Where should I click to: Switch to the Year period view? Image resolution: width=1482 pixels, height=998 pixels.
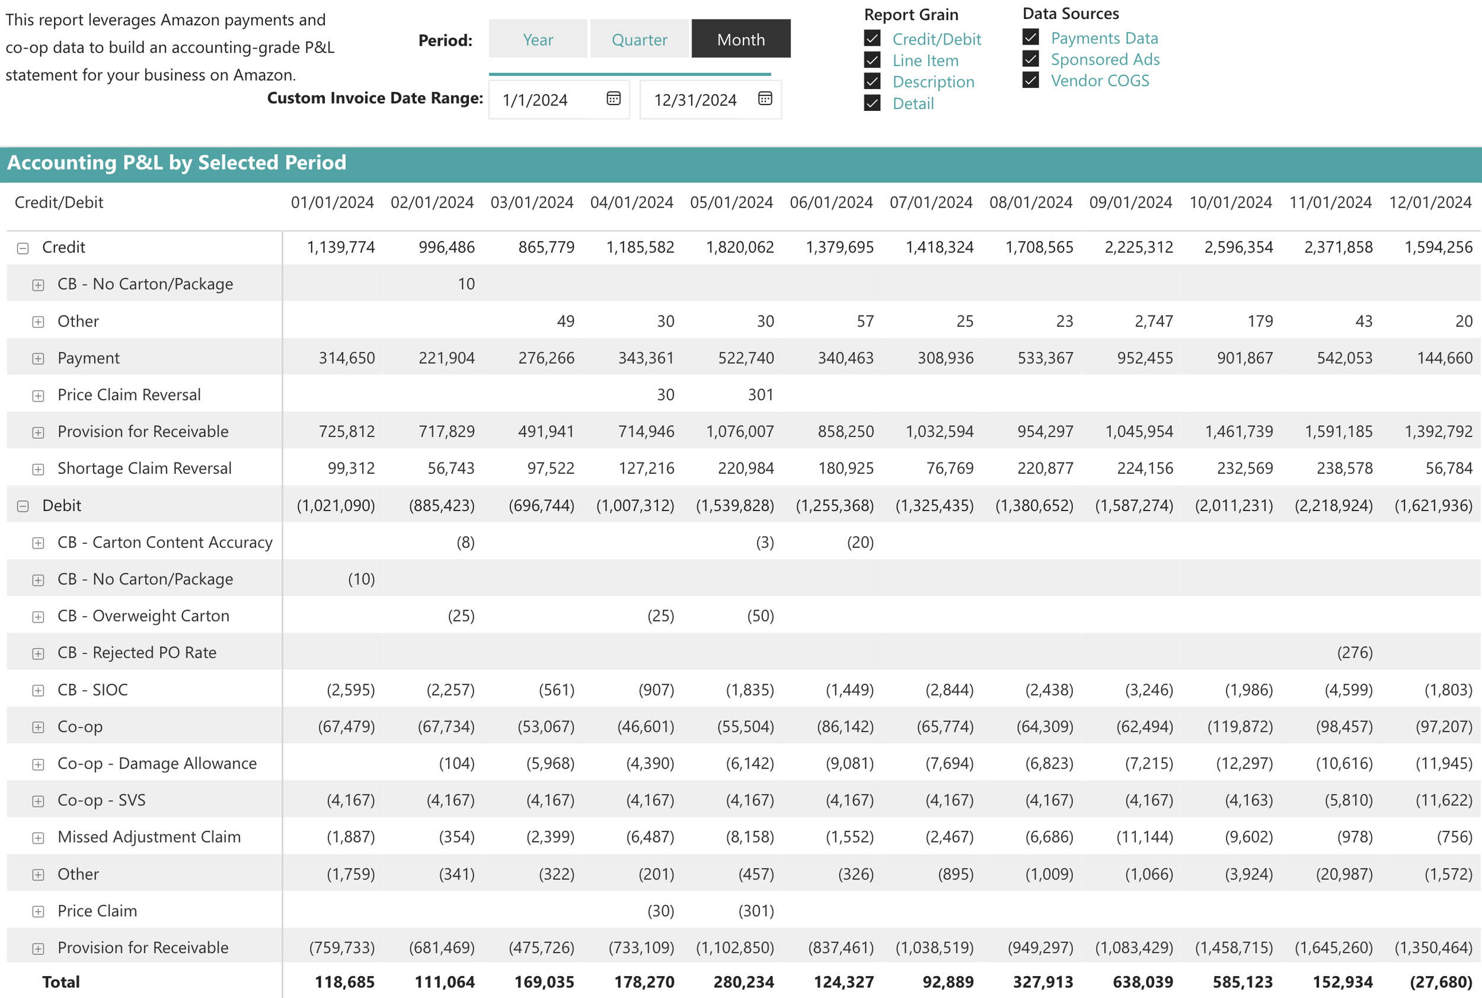538,39
